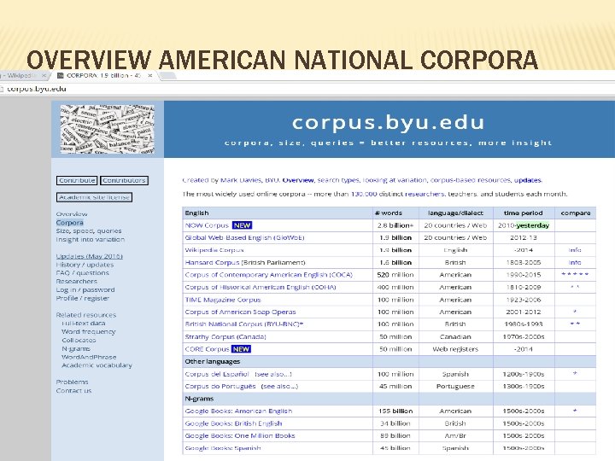Open Google Books: Spanish link

tap(223, 448)
